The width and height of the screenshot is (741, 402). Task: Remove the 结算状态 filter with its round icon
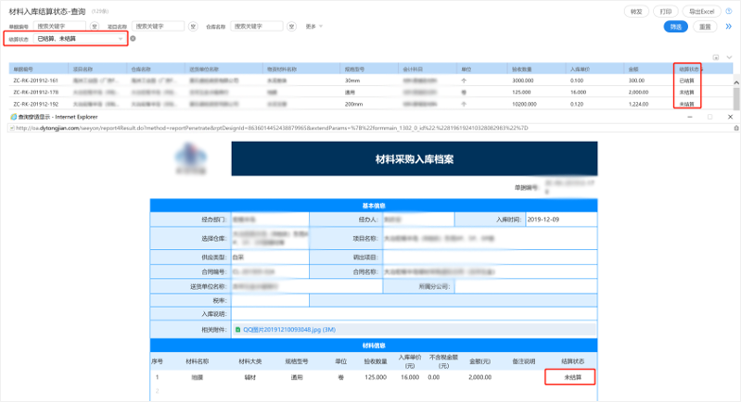133,39
